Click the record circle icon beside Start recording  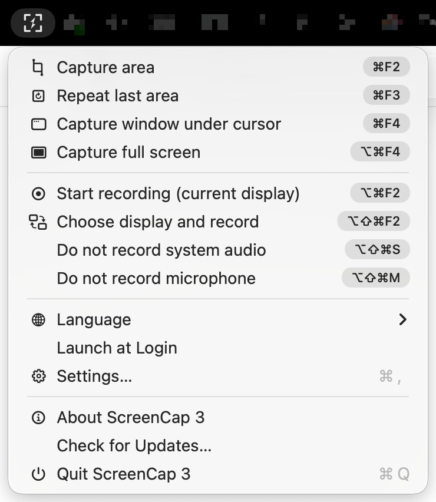pyautogui.click(x=38, y=193)
